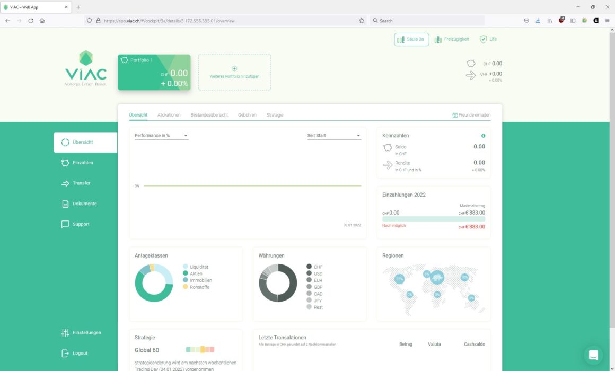Click the Kennzahlen info icon

(x=483, y=136)
